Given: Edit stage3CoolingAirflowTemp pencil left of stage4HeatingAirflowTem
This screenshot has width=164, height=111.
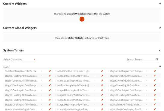Looking at the screenshot, I should [50, 90].
